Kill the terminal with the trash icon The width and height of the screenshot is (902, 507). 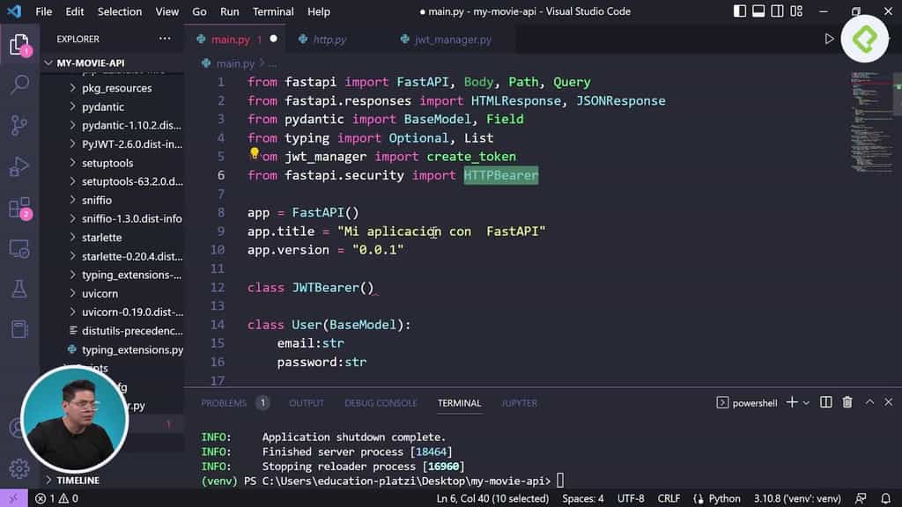click(x=847, y=402)
